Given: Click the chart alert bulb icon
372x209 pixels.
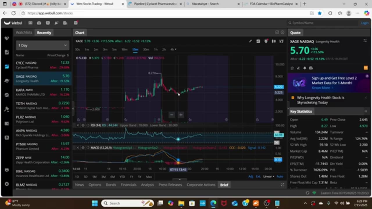Looking at the screenshot, I should pos(266,41).
